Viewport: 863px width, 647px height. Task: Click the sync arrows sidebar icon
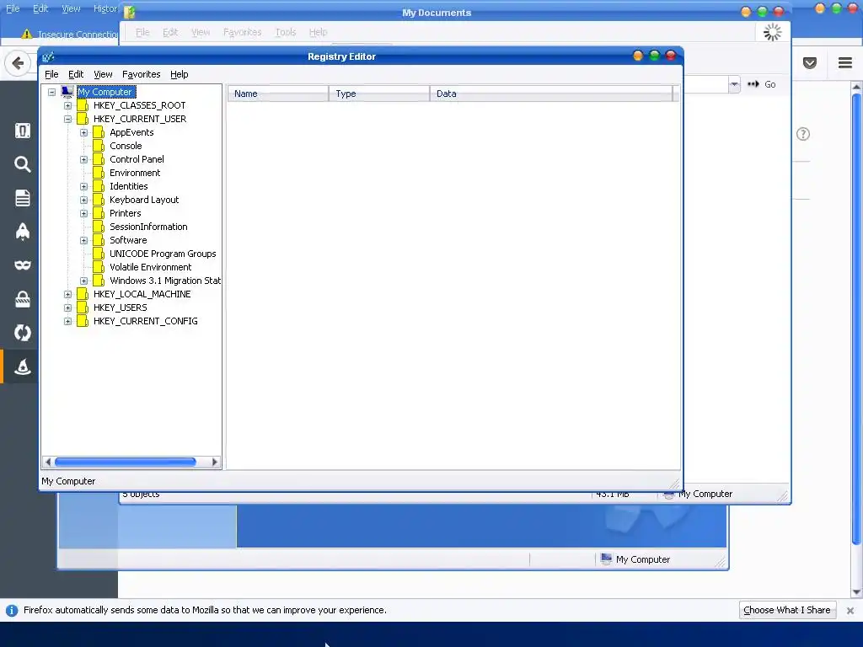point(23,333)
